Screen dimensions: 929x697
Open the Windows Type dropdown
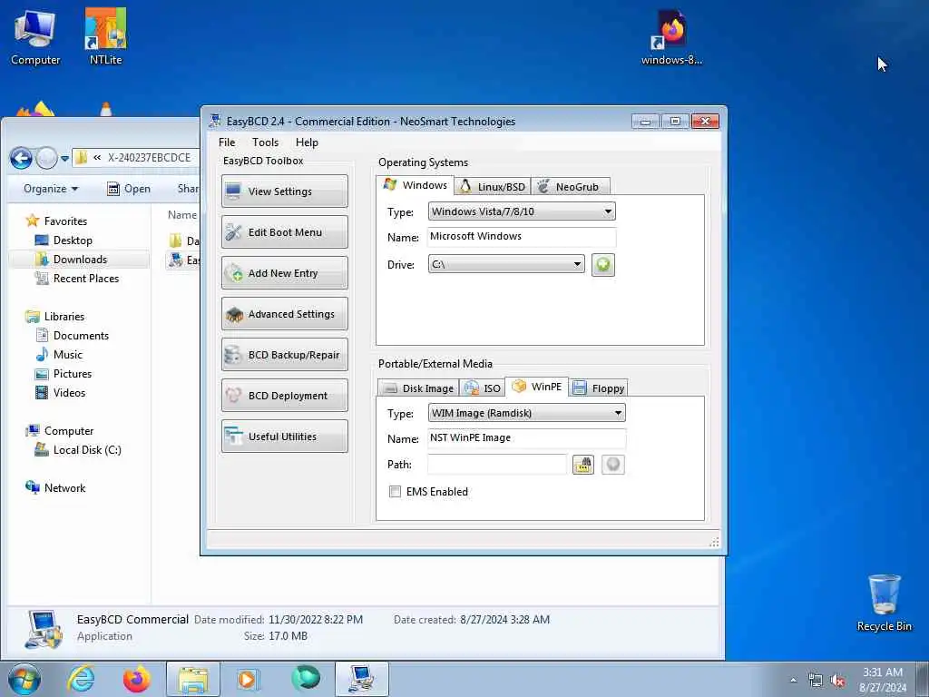click(x=522, y=211)
